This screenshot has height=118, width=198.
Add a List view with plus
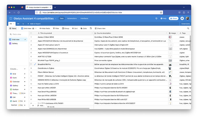25,97
